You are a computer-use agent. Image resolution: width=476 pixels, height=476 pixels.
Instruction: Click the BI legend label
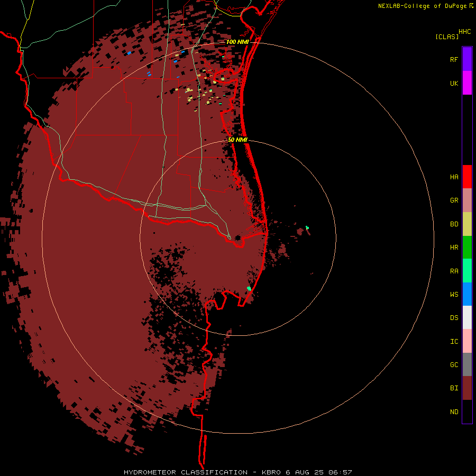(x=454, y=388)
